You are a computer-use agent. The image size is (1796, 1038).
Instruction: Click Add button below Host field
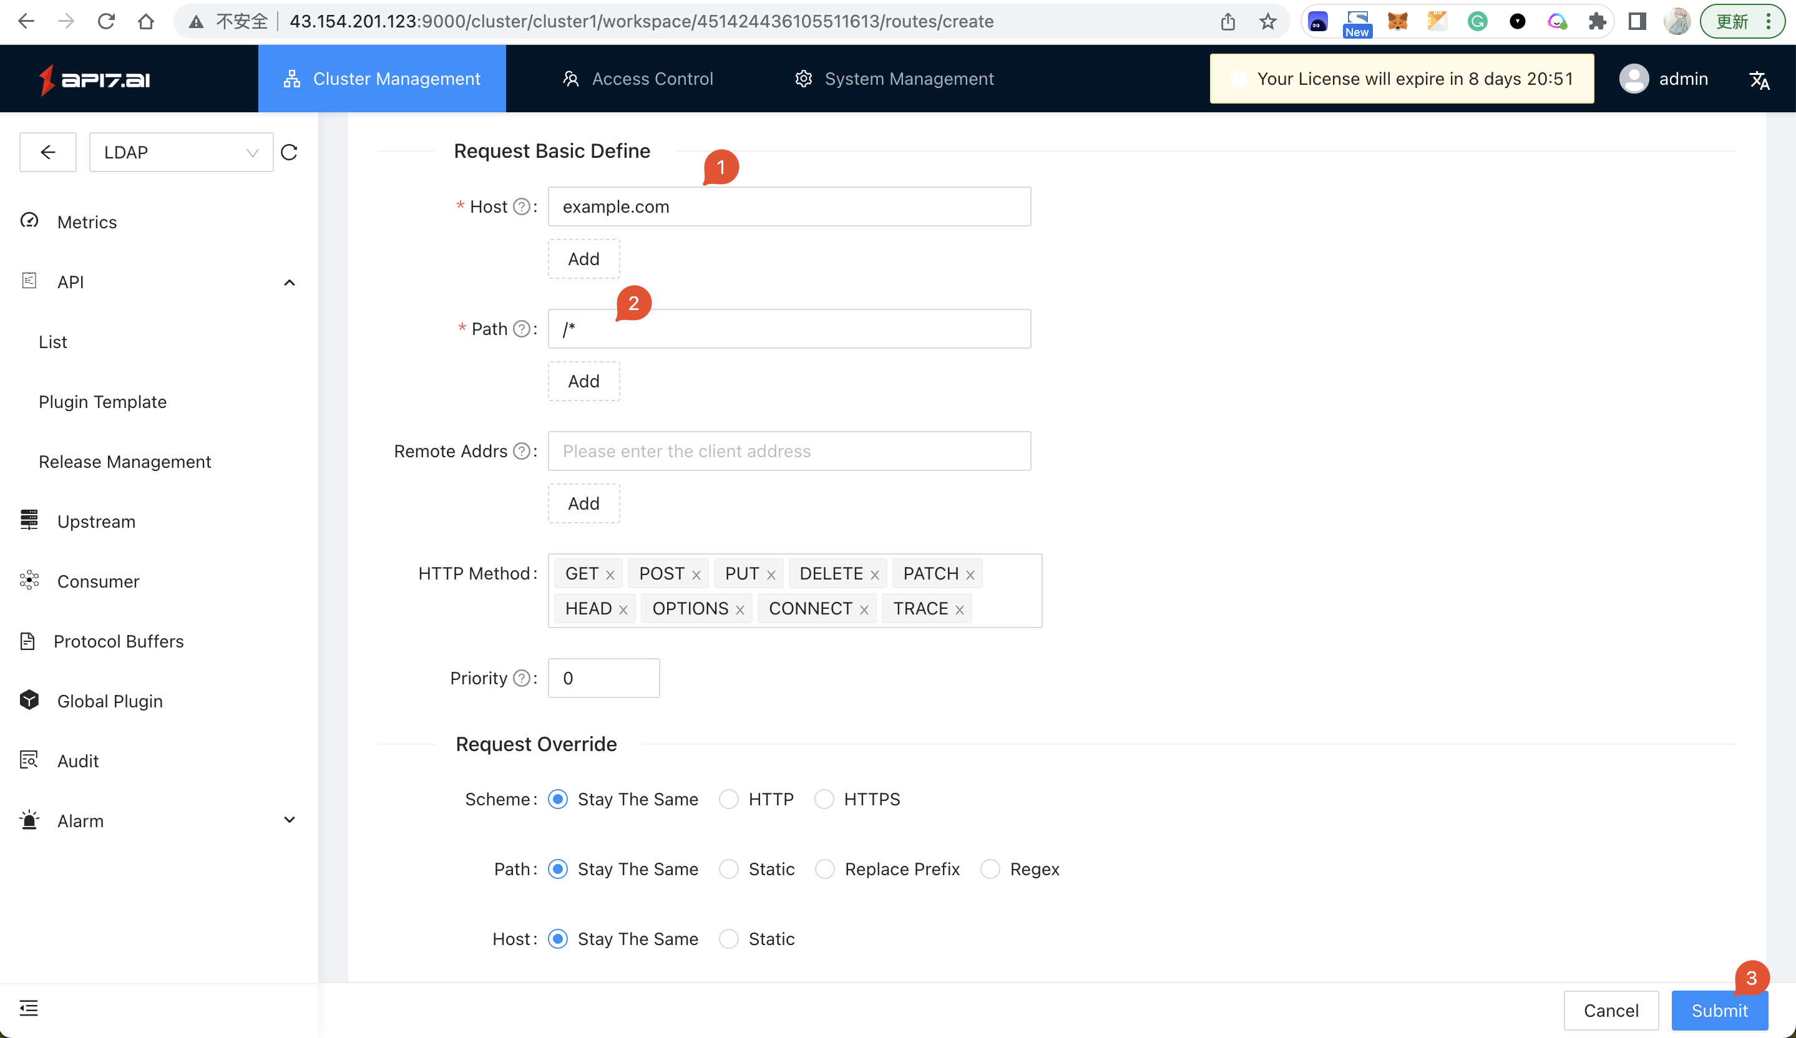click(583, 259)
